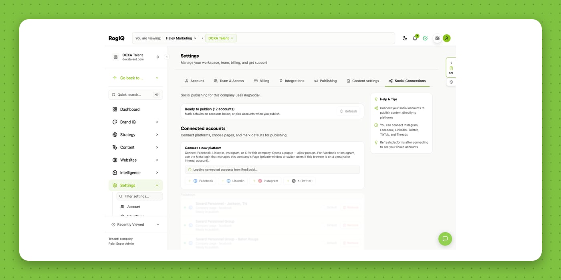Open Account under sidebar Settings
This screenshot has height=280, width=561.
coord(134,207)
